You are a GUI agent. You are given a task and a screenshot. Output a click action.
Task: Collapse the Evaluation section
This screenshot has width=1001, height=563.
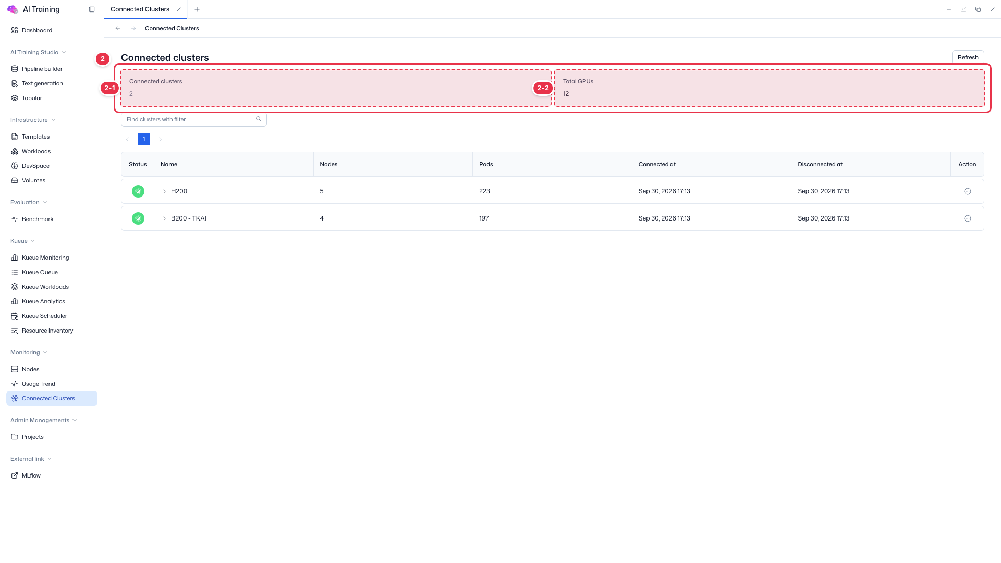pos(29,202)
